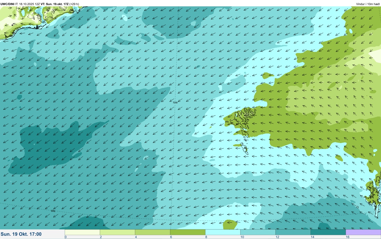Click the legend value '14'
This screenshot has width=381, height=239.
coord(313,237)
